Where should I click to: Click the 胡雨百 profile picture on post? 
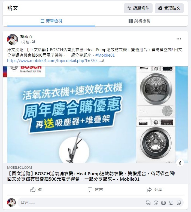pos(13,39)
